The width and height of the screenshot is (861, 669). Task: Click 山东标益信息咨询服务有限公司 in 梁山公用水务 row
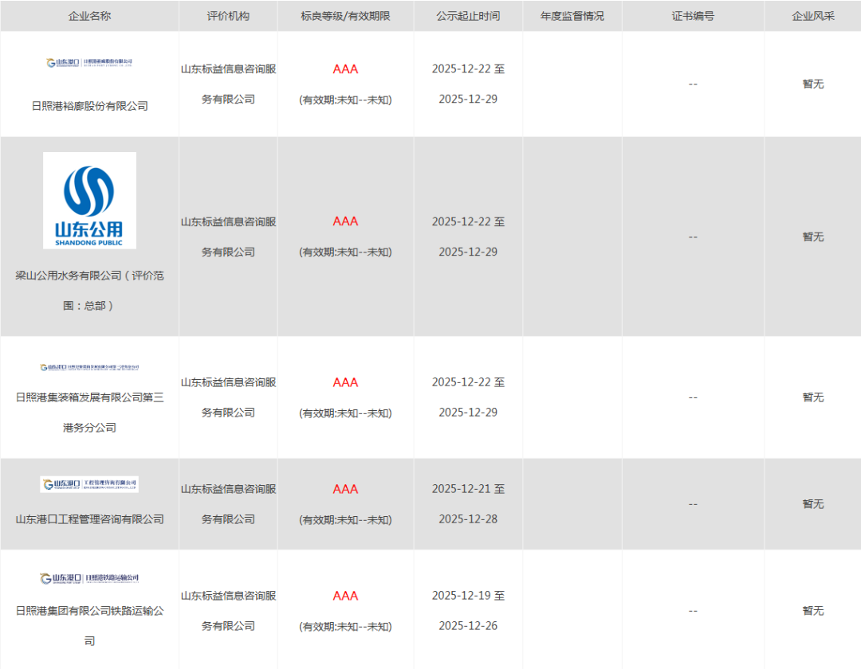click(228, 237)
